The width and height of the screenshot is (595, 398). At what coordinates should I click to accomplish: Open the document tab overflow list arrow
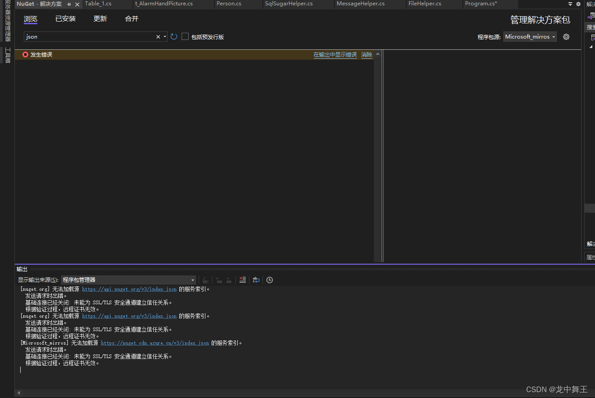570,4
